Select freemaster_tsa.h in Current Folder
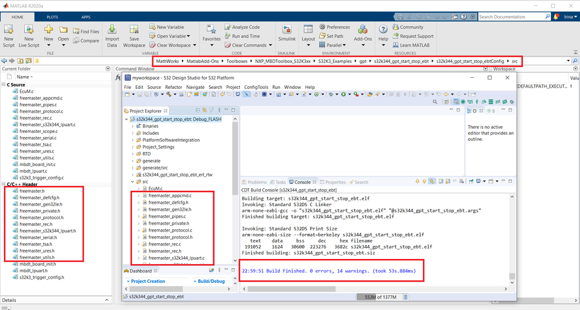 (35, 244)
